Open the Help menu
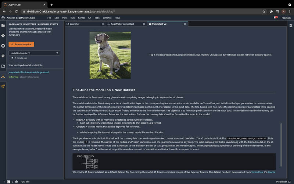This screenshot has width=294, height=184. pos(117,18)
